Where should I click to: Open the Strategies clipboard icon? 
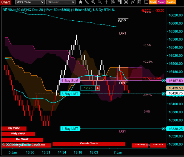click(139, 2)
